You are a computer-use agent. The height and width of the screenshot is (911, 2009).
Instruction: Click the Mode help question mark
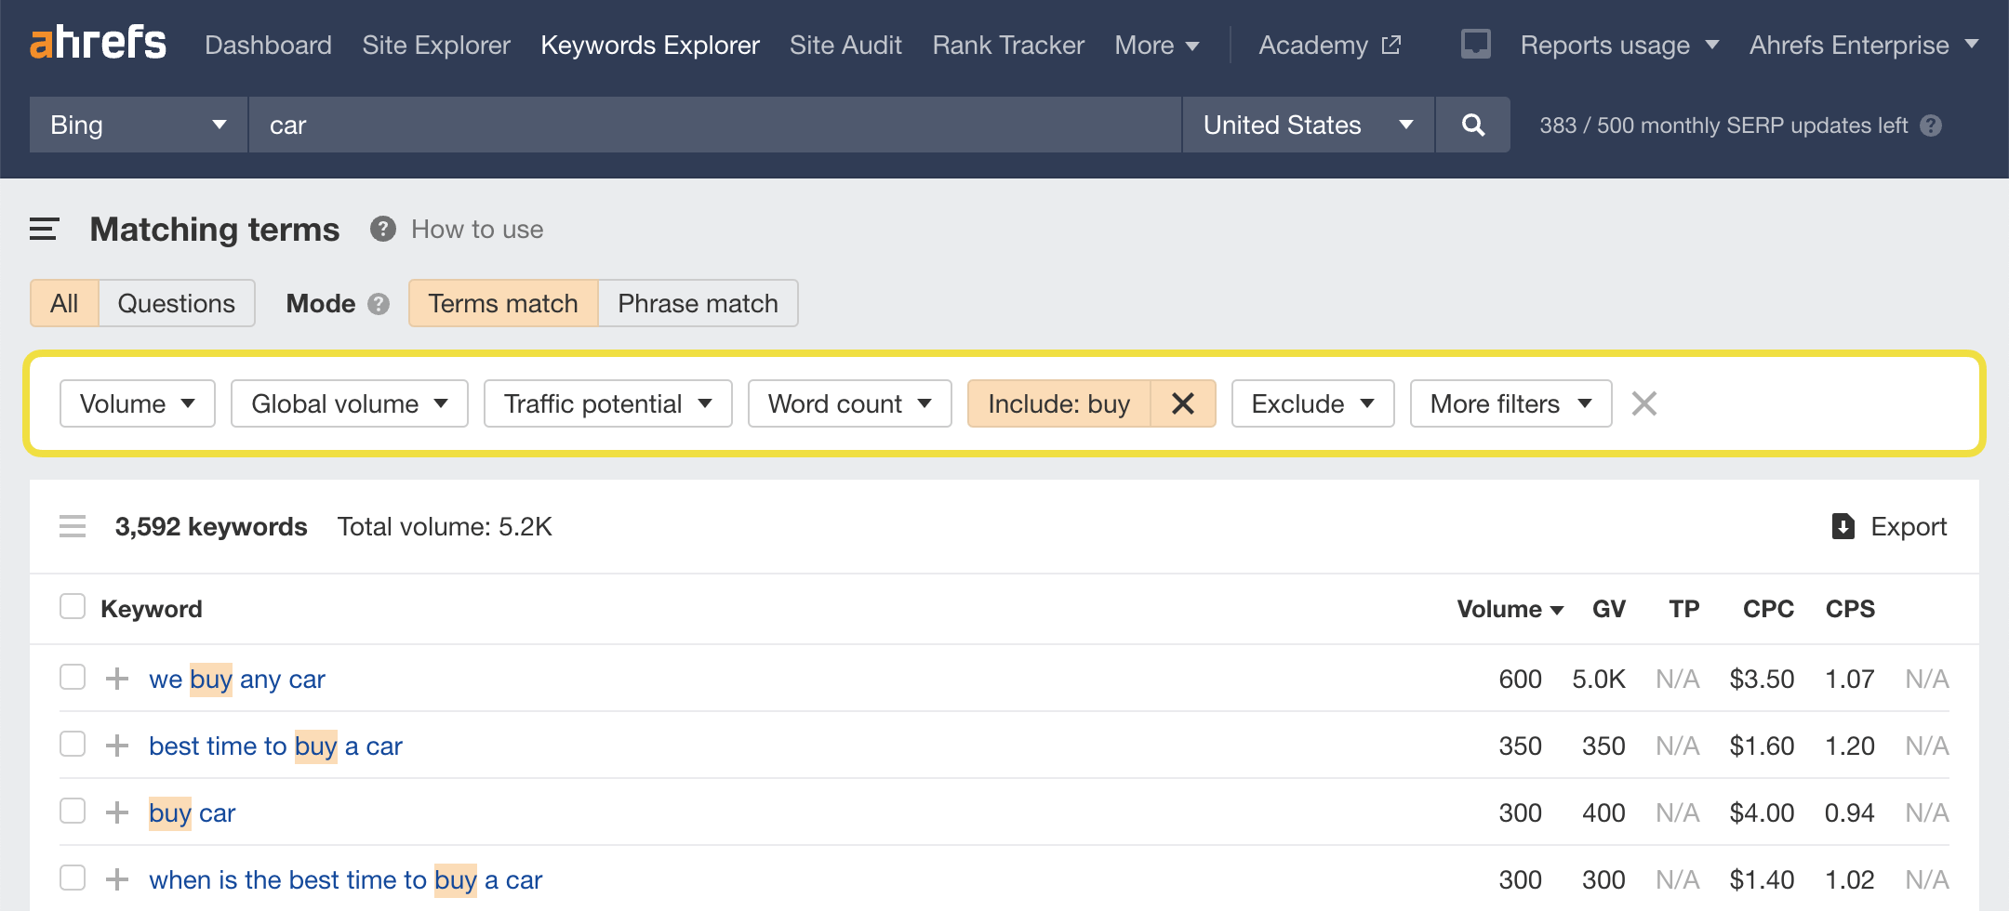379,304
